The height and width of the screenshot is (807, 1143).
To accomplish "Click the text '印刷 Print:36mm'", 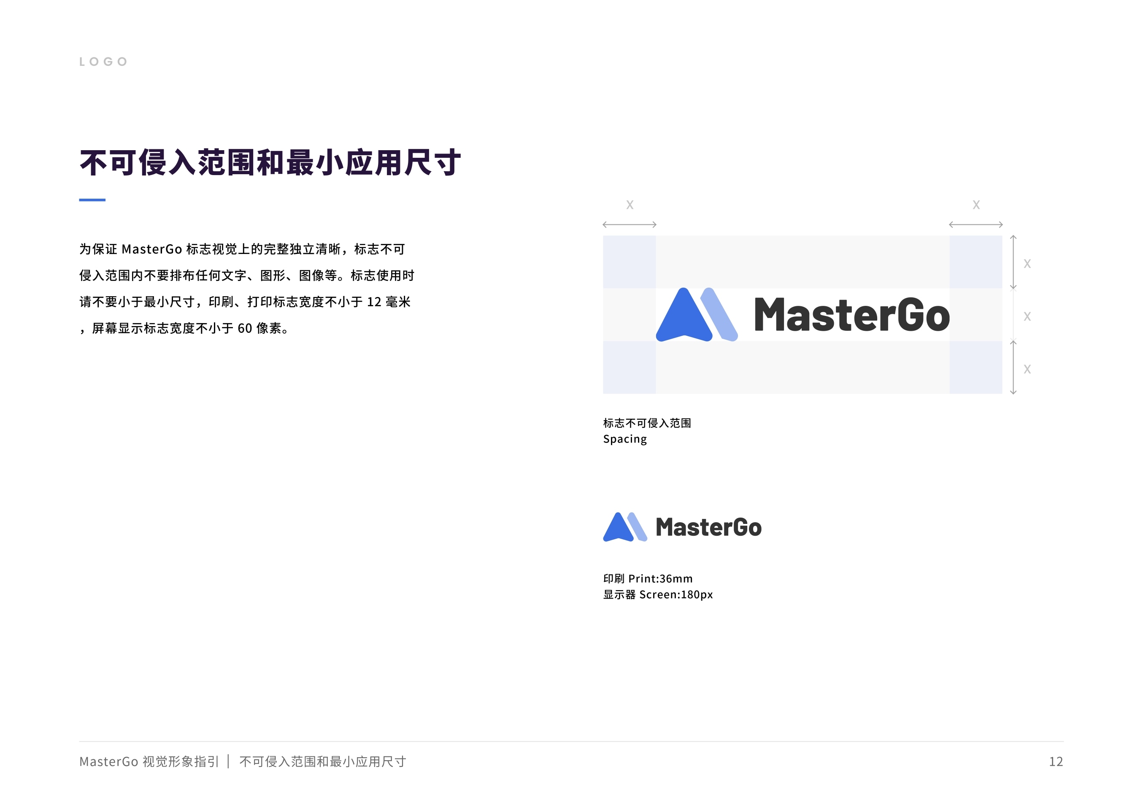I will tap(648, 578).
